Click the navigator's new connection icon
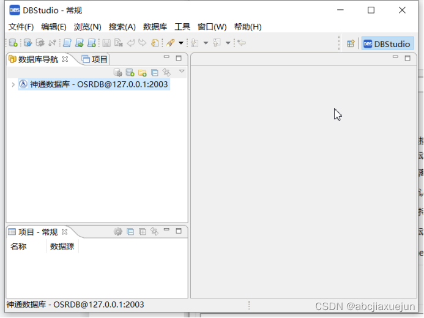 (x=130, y=72)
